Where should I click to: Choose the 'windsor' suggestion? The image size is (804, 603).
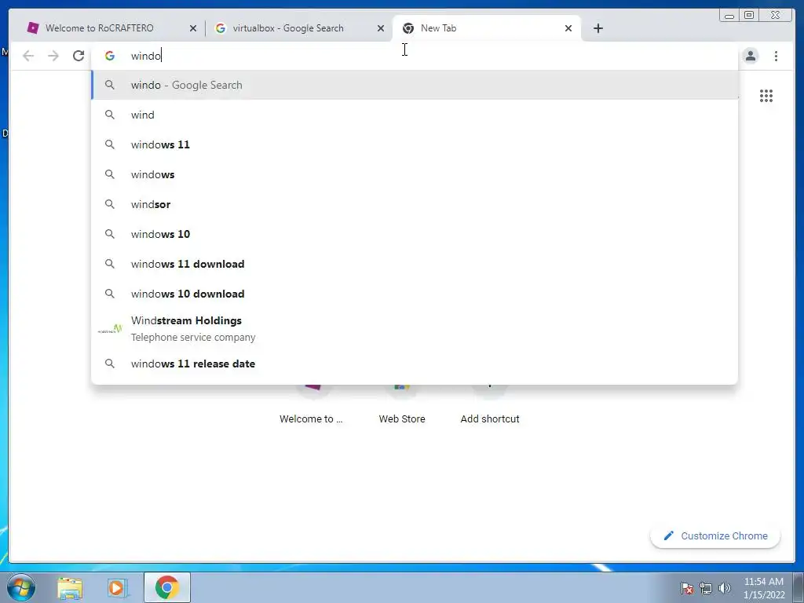[x=415, y=204]
